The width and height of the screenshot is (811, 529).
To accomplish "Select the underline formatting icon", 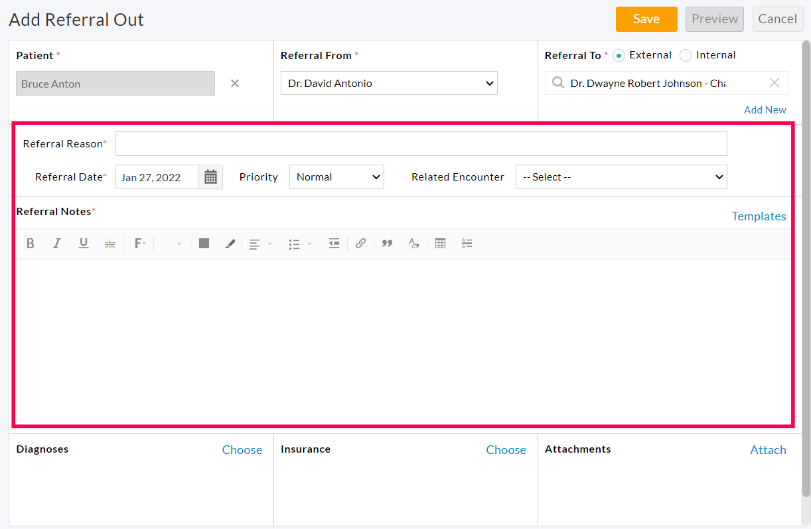I will [84, 243].
